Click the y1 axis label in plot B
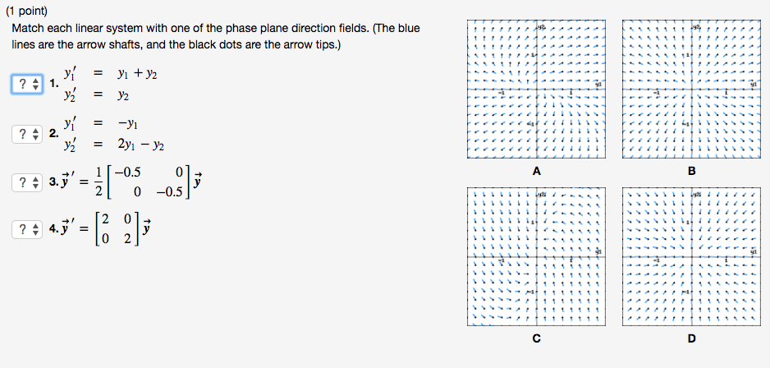This screenshot has height=368, width=770. pyautogui.click(x=754, y=85)
